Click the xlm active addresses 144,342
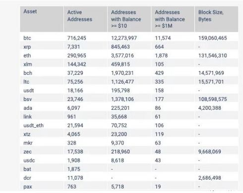This screenshot has width=243, height=193. [76, 64]
